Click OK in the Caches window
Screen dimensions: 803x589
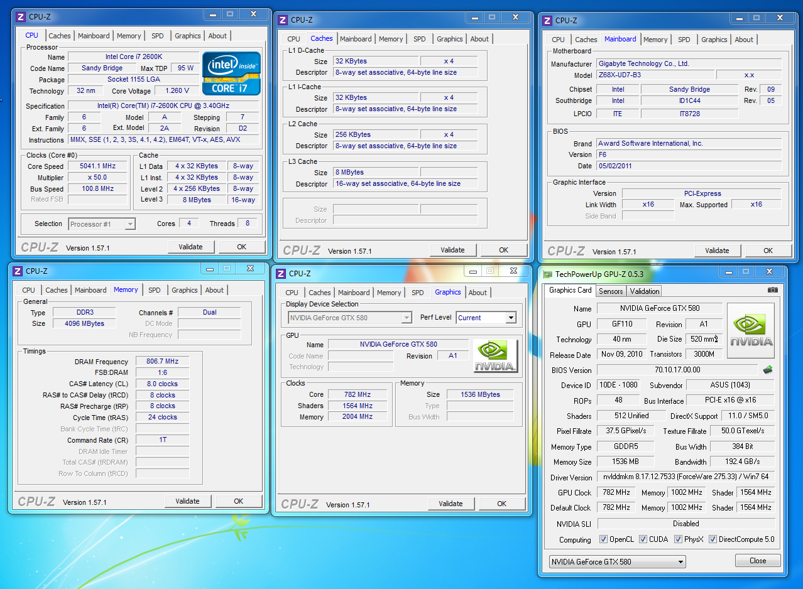pyautogui.click(x=503, y=250)
